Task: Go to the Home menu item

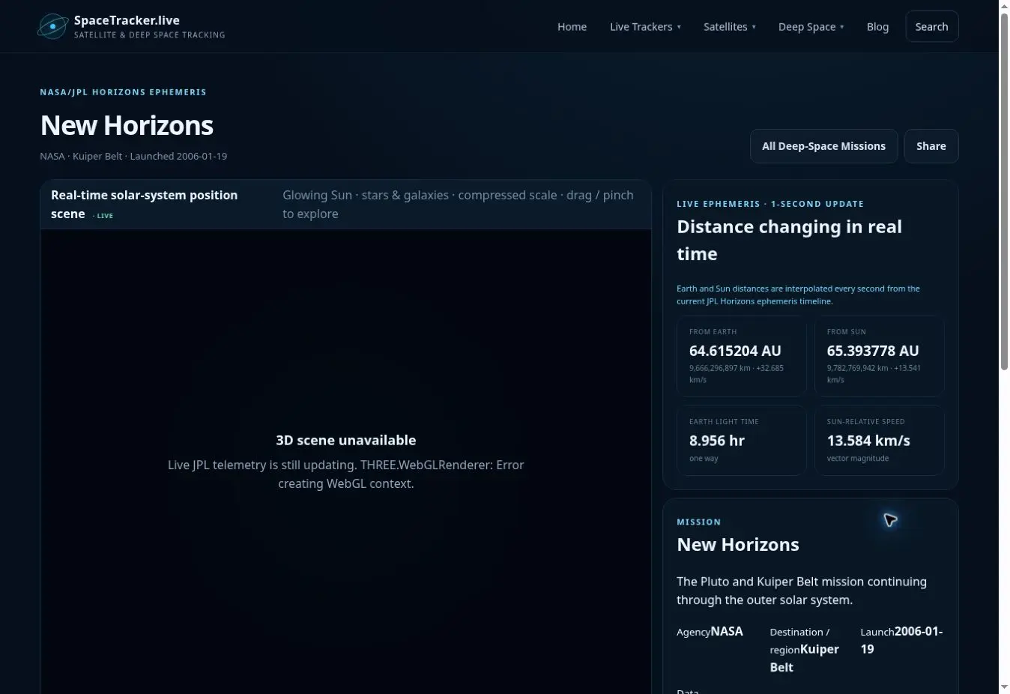Action: [x=572, y=26]
